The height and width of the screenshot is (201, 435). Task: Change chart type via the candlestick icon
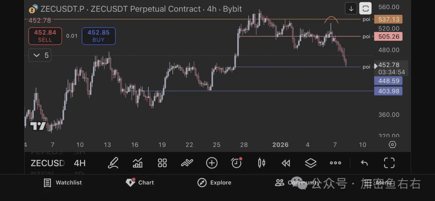262,163
